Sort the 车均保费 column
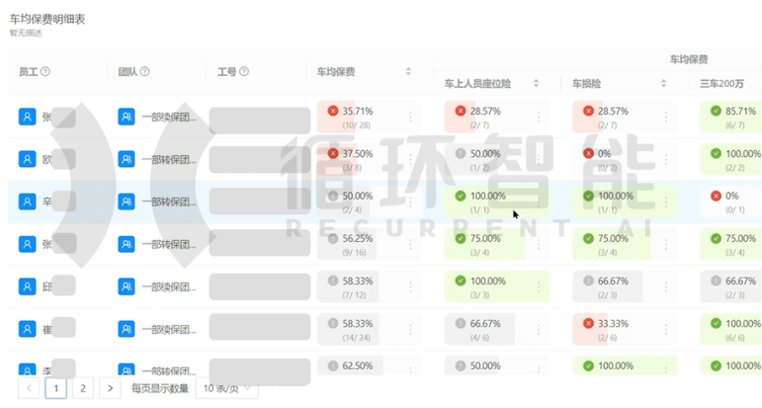 coord(408,71)
